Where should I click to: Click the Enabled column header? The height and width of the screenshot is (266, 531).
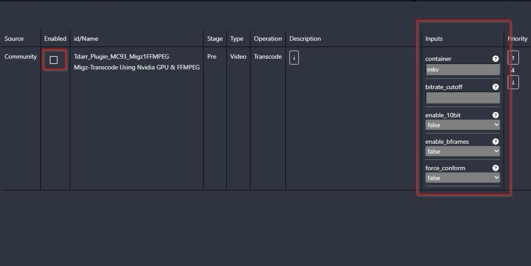tap(55, 39)
